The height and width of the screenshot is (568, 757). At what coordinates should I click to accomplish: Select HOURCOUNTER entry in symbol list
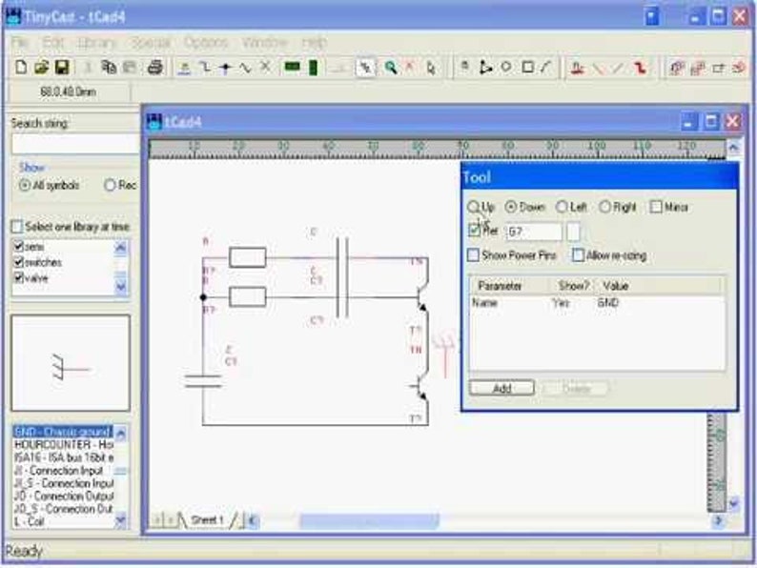point(63,444)
